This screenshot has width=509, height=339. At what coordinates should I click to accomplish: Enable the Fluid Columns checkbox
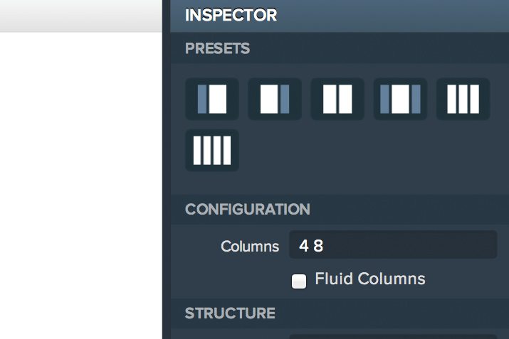point(299,281)
